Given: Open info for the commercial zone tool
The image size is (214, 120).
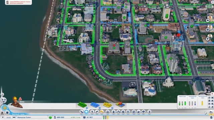Looking at the screenshot, I should point(100,108).
